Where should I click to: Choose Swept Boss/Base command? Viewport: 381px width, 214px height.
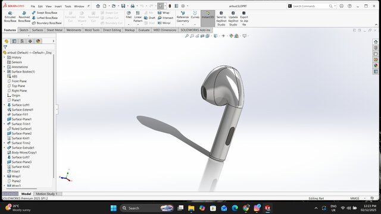tap(45, 12)
